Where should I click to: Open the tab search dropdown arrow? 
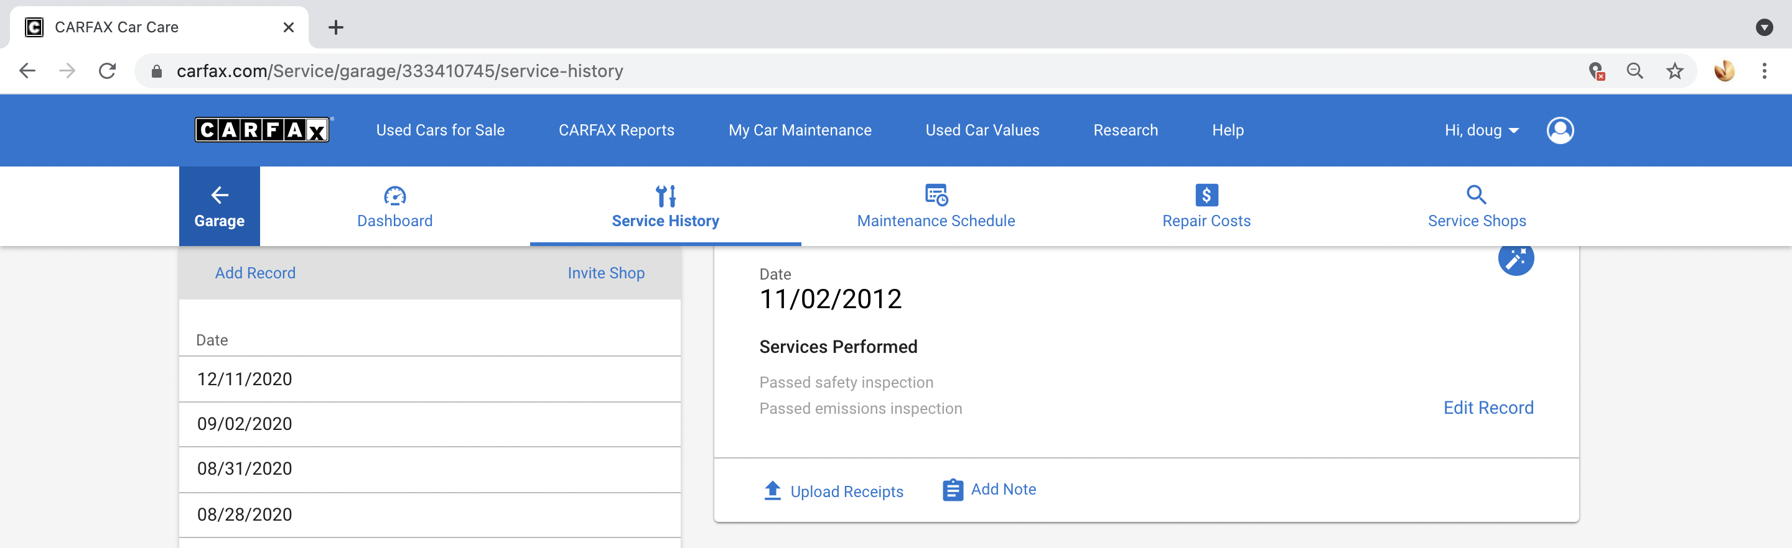tap(1763, 27)
